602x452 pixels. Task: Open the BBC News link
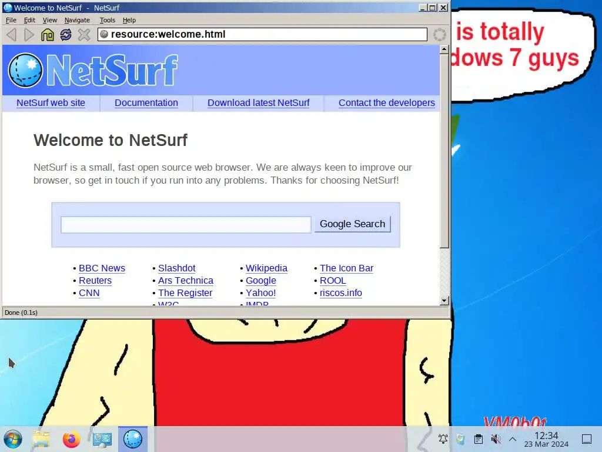102,268
